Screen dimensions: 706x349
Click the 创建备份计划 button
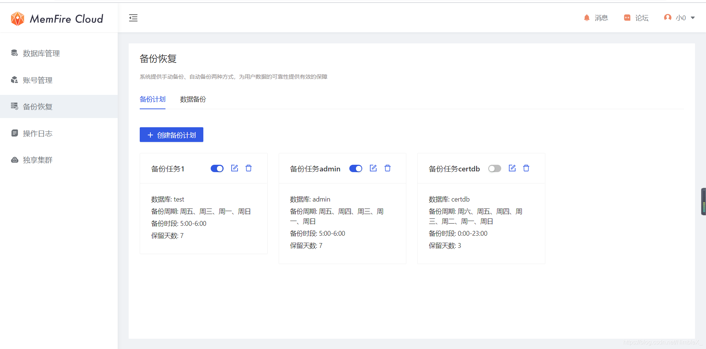pos(171,135)
